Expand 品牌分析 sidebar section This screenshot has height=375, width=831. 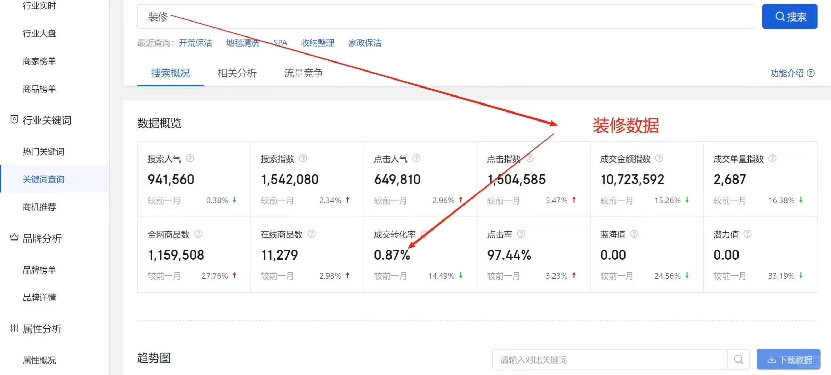42,239
